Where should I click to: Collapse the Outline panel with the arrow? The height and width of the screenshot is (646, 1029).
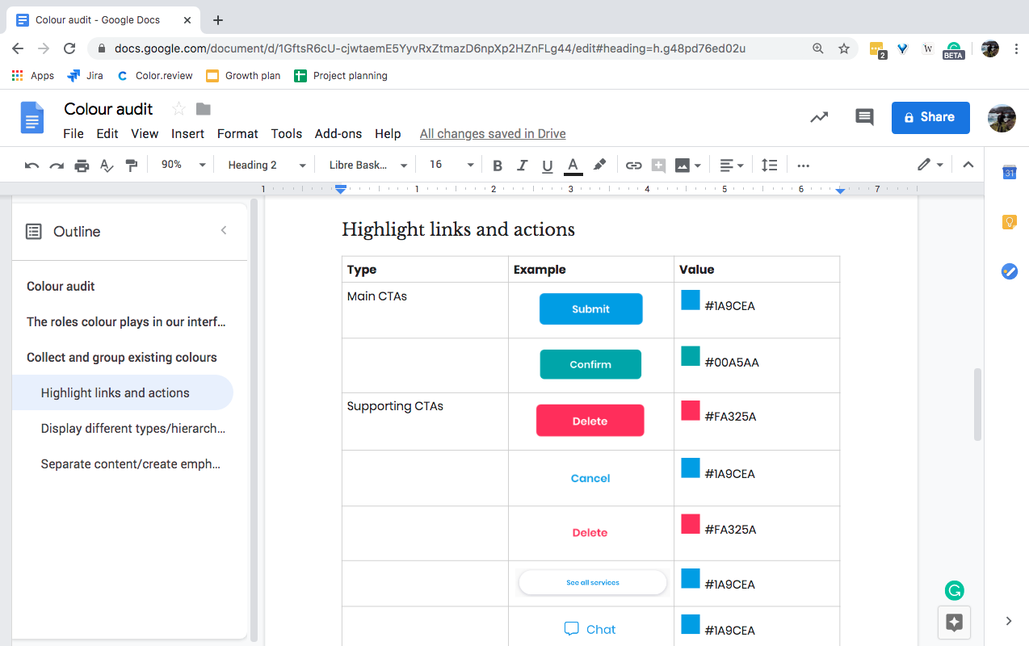coord(224,231)
